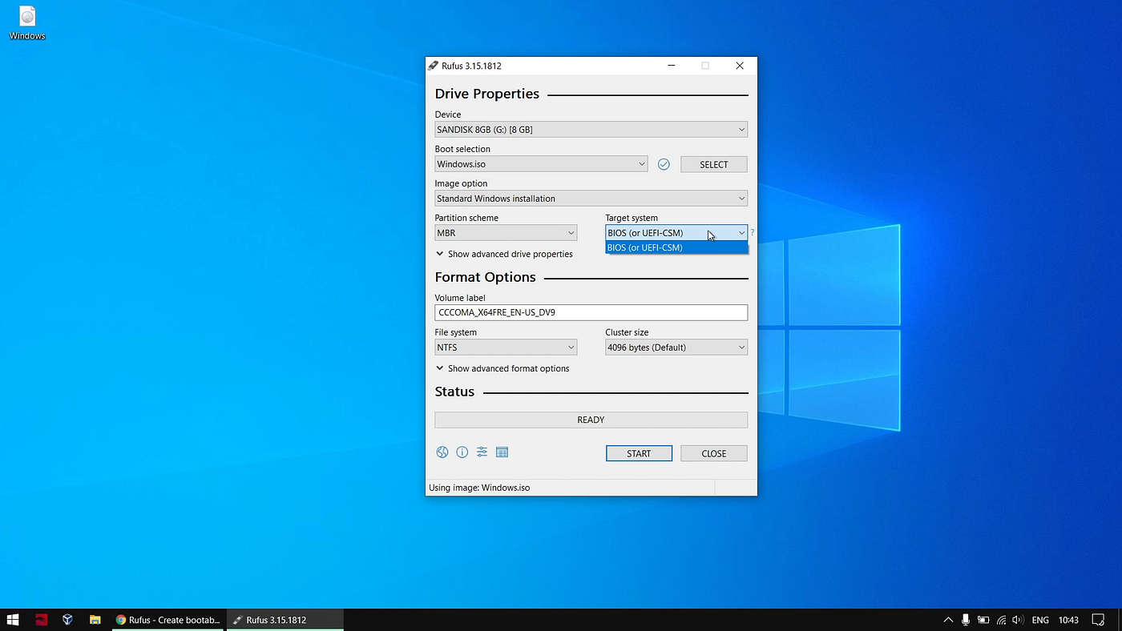
Task: Open the Rufus language selection globe icon
Action: click(x=442, y=452)
